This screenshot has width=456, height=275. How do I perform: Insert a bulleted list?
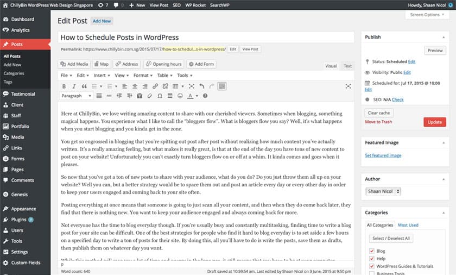94,86
